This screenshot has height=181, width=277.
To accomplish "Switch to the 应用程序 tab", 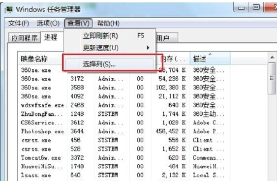I will pyautogui.click(x=25, y=38).
